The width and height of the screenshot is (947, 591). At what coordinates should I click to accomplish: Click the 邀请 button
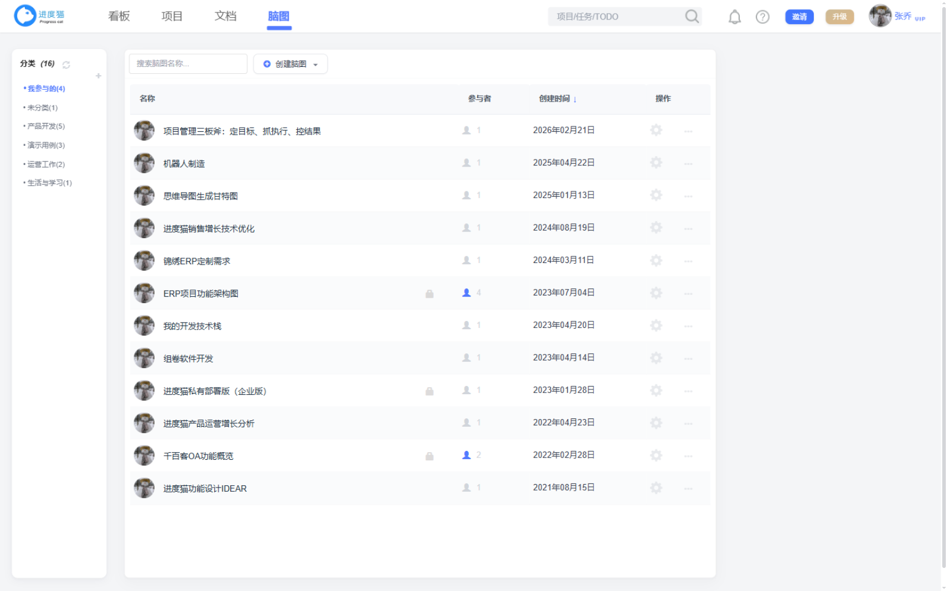(799, 17)
